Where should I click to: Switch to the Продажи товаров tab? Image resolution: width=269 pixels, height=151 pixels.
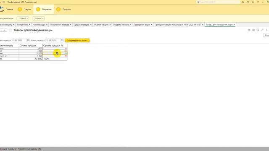(121, 25)
